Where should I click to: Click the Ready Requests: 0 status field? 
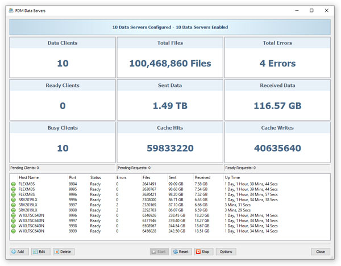point(277,168)
